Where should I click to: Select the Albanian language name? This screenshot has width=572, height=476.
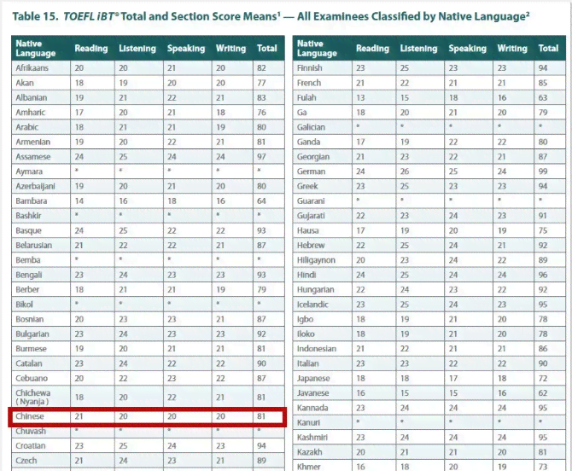point(31,98)
